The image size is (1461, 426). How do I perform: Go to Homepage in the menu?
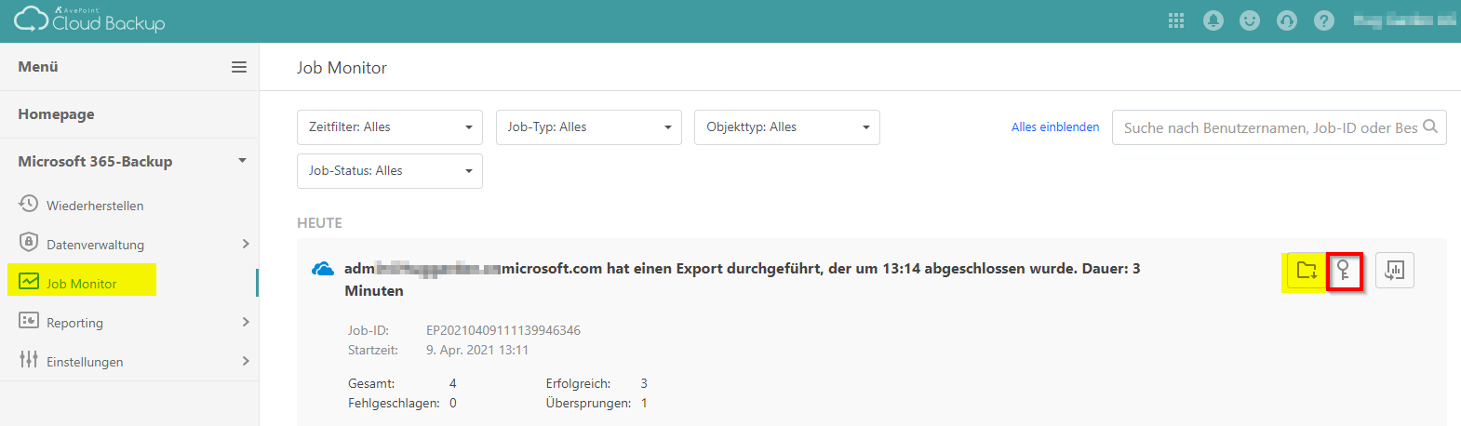[56, 114]
